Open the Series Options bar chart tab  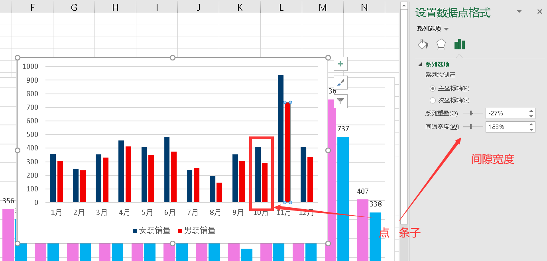click(460, 44)
